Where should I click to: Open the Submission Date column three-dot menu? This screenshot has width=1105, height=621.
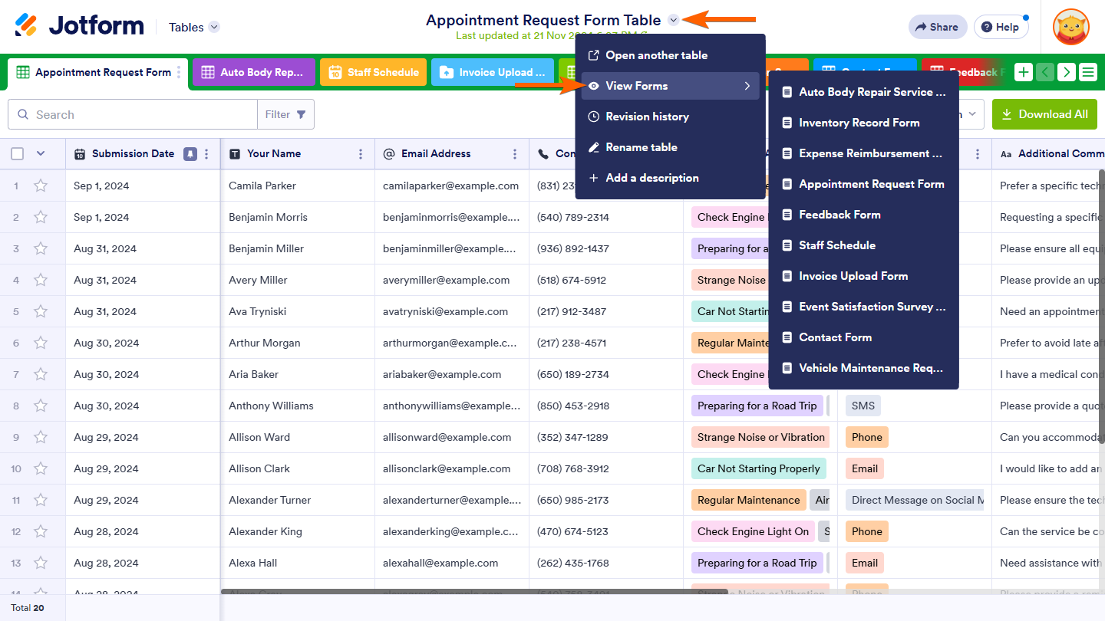click(x=206, y=154)
